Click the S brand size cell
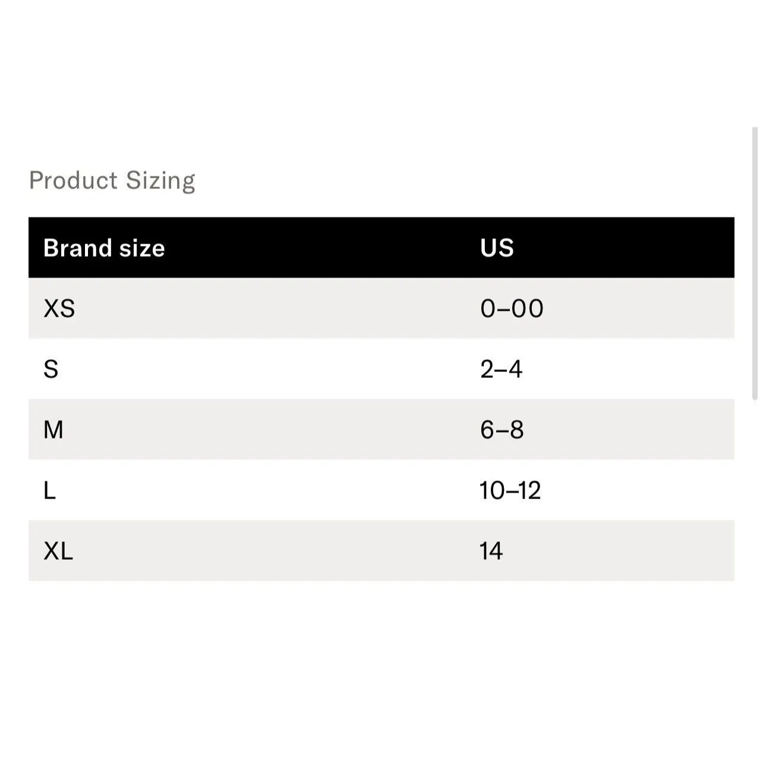The height and width of the screenshot is (763, 763). click(x=51, y=370)
